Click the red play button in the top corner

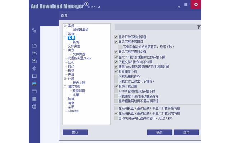point(196,5)
